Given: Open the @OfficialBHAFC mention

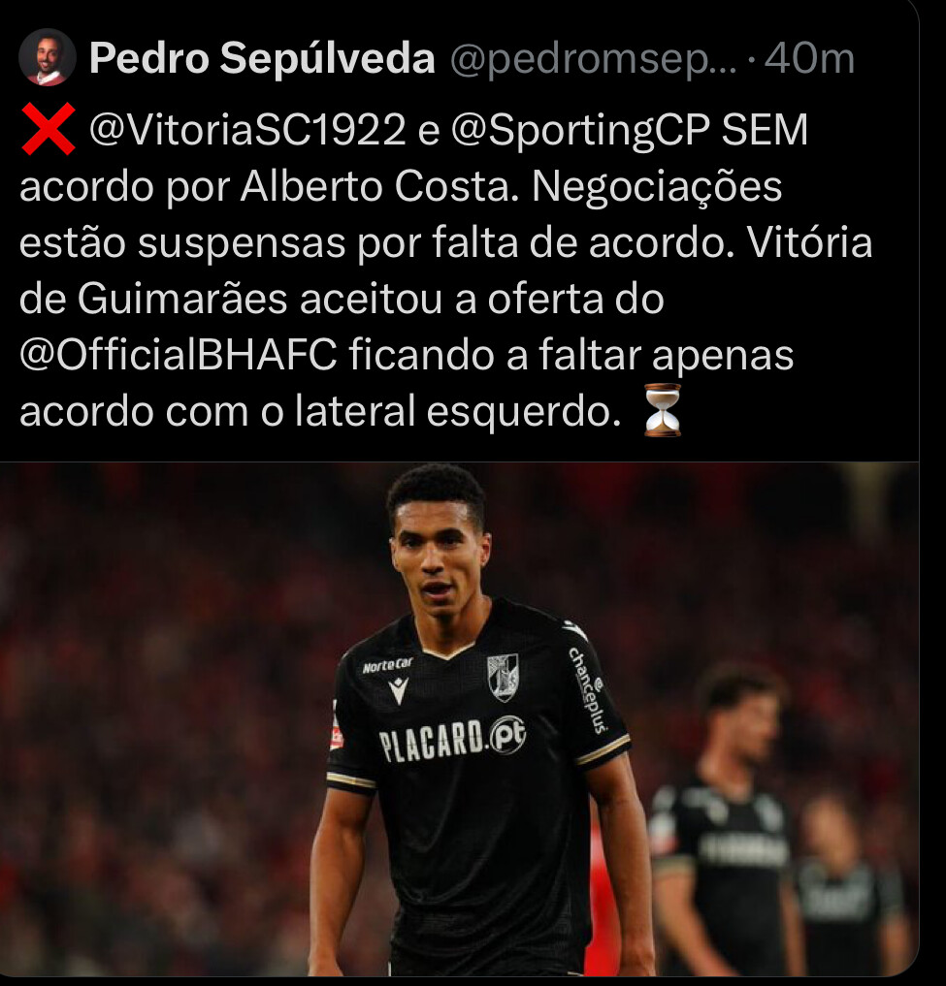Looking at the screenshot, I should [x=179, y=354].
